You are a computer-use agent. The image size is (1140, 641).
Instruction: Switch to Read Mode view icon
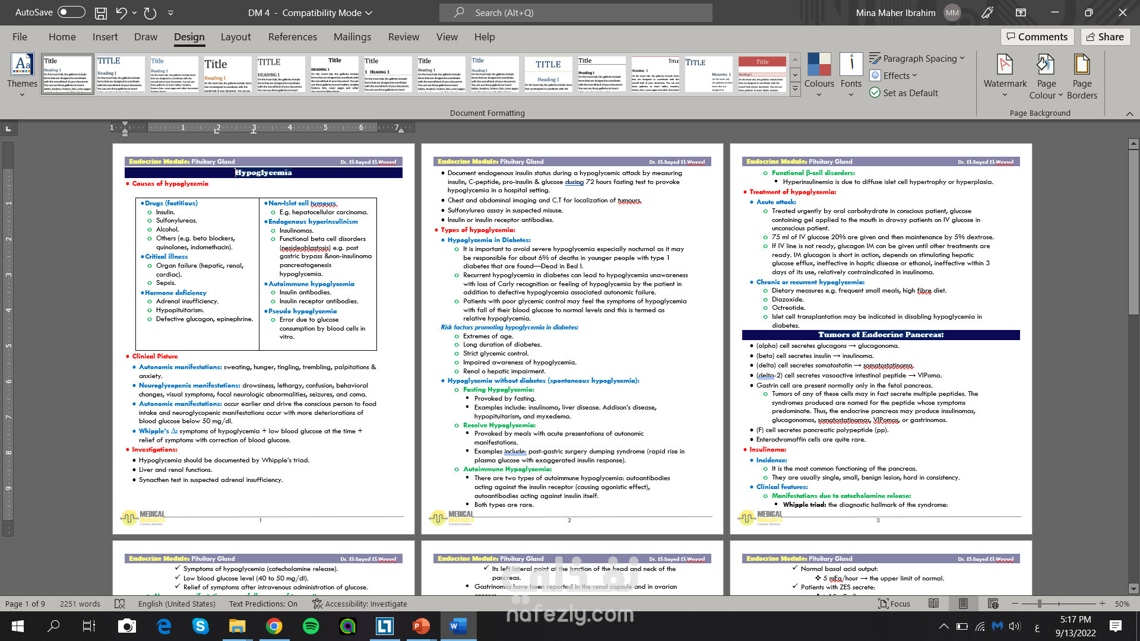[x=933, y=604]
